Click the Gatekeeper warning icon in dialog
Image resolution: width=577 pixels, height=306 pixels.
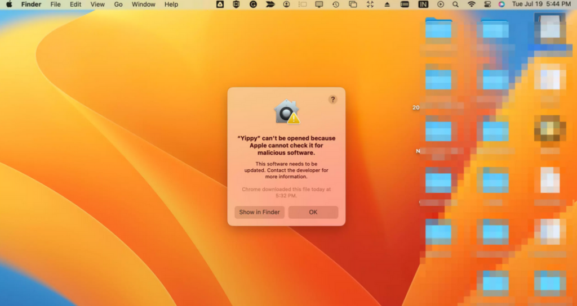(287, 112)
